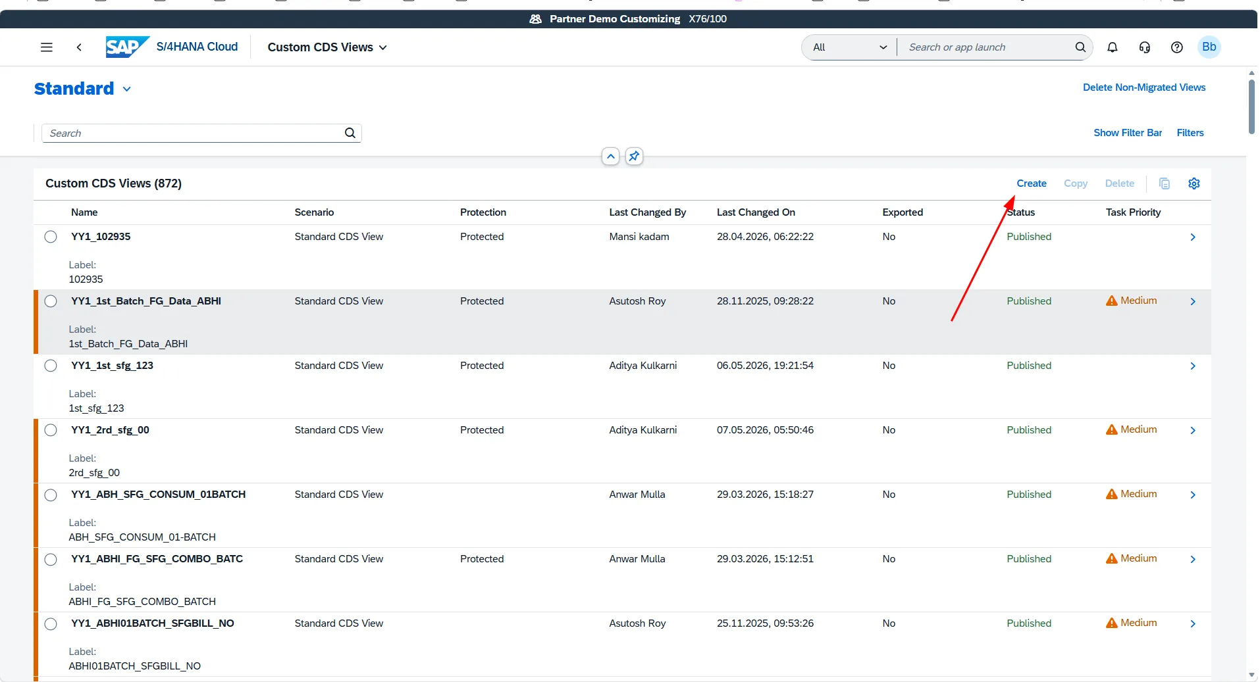Open the hamburger navigation menu
Screen dimensions: 1260x682
click(x=46, y=47)
